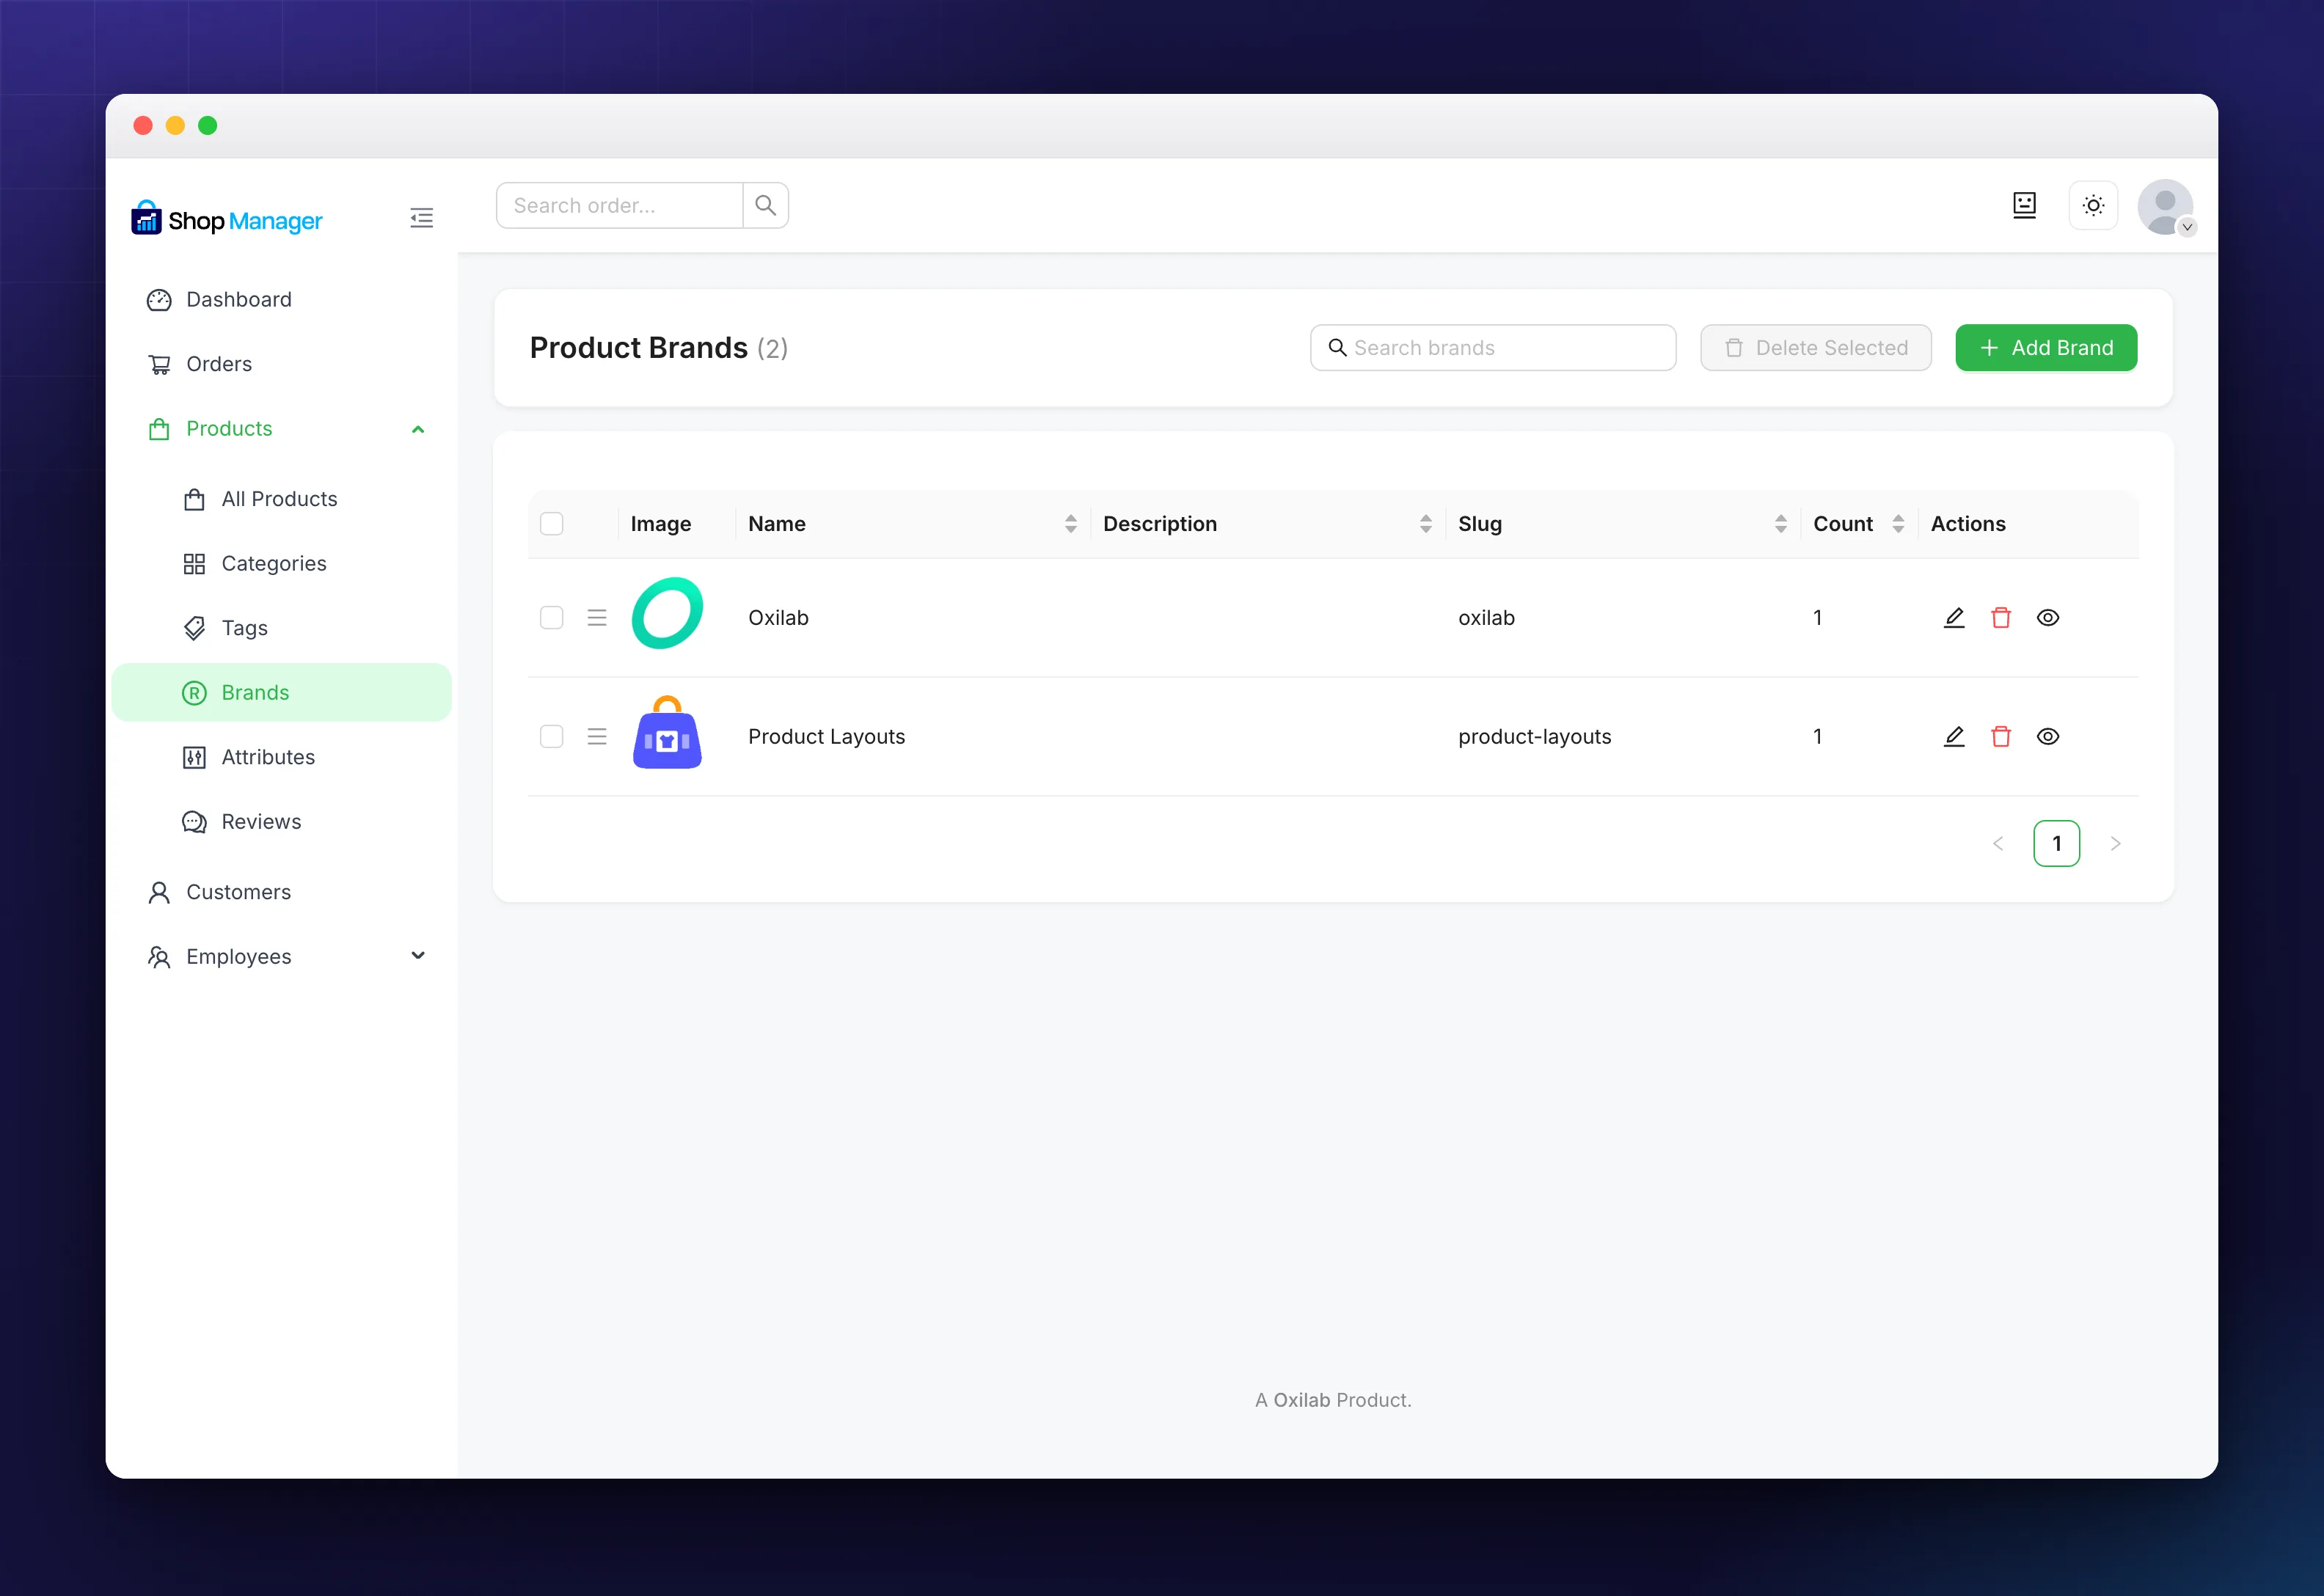Tick the Product Layouts row checkbox
Screen dimensions: 2324x1596
click(x=552, y=737)
